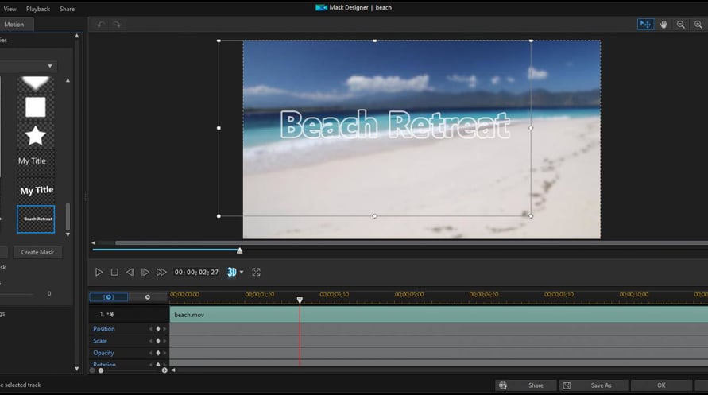Select the clip mode timeline icon
Screen dimensions: 708x395
108,297
